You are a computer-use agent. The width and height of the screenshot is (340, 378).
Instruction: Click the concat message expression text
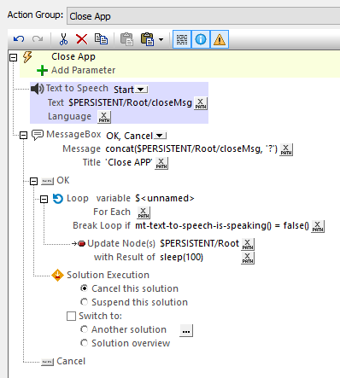pos(191,148)
